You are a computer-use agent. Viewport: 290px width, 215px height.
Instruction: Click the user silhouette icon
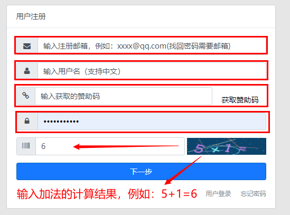(27, 71)
